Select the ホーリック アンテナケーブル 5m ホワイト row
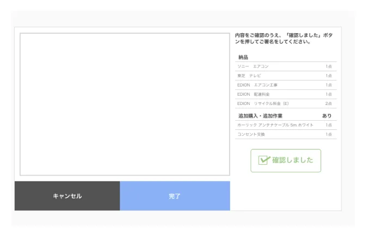This screenshot has height=237, width=368. (285, 125)
